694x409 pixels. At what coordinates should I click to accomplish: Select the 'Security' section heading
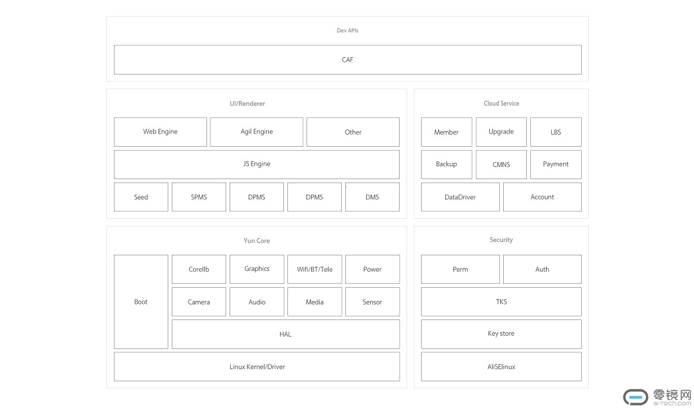pyautogui.click(x=501, y=240)
